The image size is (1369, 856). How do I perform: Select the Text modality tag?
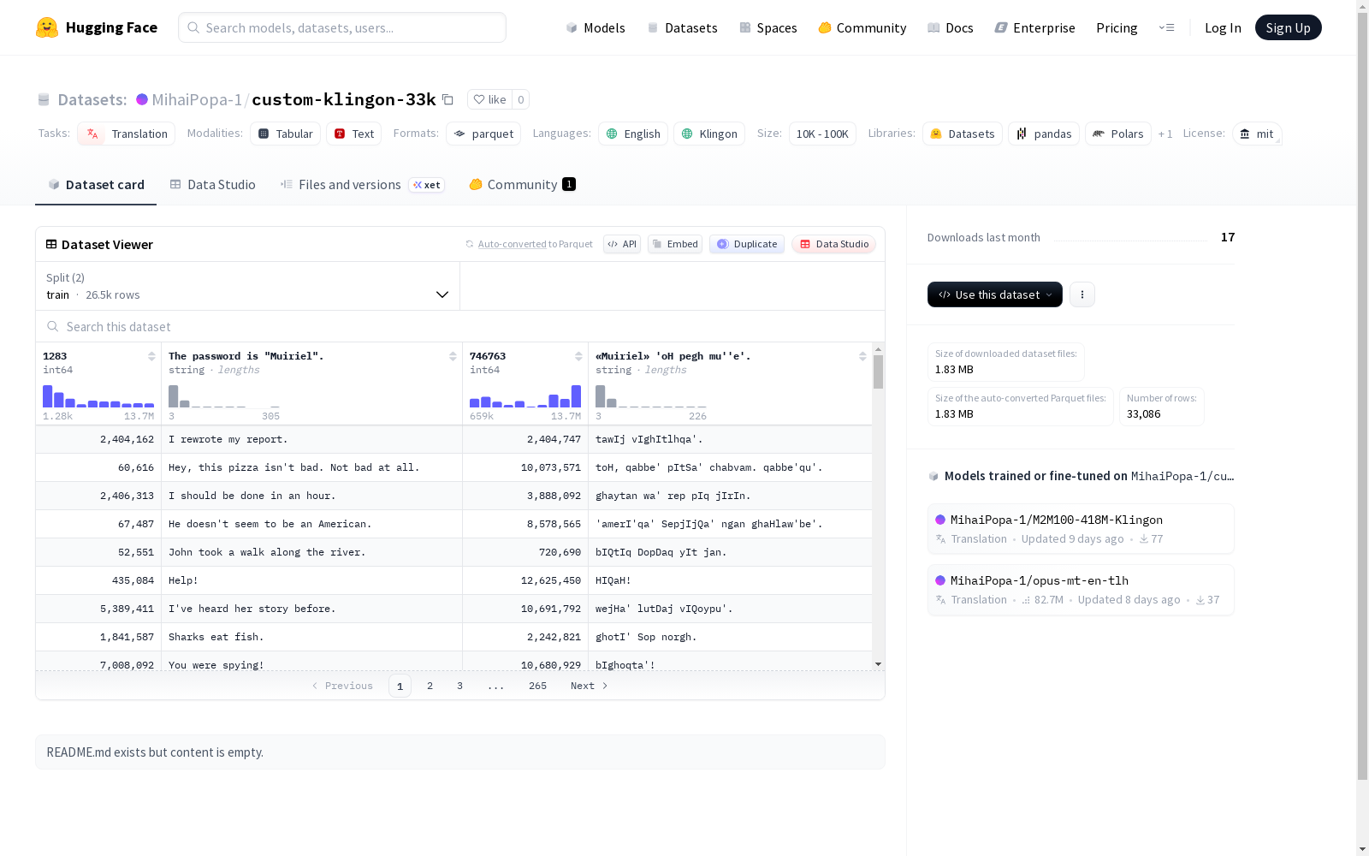coord(353,134)
